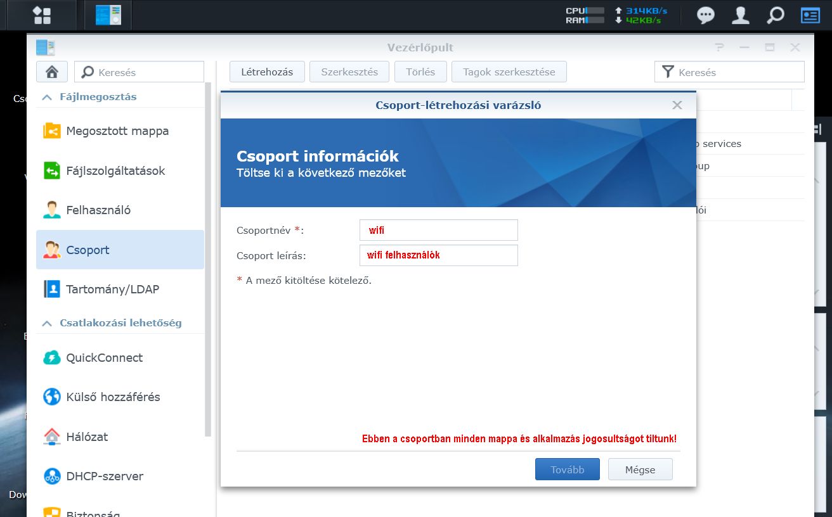The width and height of the screenshot is (832, 517).
Task: Click the filter search field on the right
Action: [736, 72]
